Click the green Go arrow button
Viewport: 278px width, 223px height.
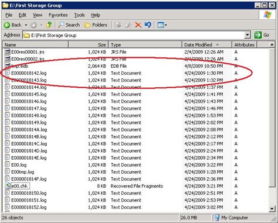(x=258, y=35)
